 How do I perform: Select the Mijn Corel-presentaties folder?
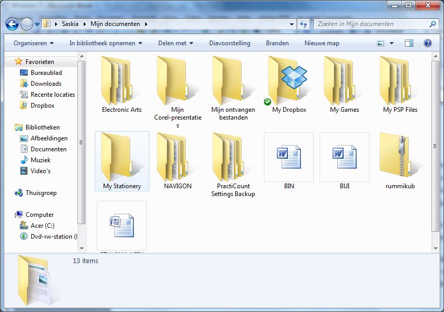[177, 92]
